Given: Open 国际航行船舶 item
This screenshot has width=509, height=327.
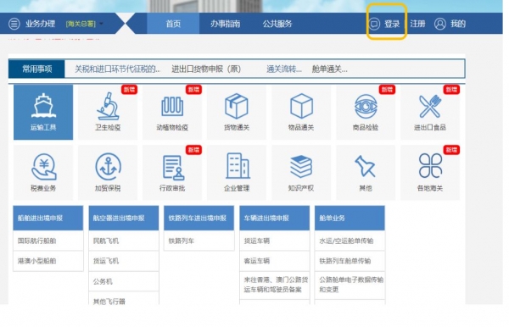Looking at the screenshot, I should coord(48,241).
